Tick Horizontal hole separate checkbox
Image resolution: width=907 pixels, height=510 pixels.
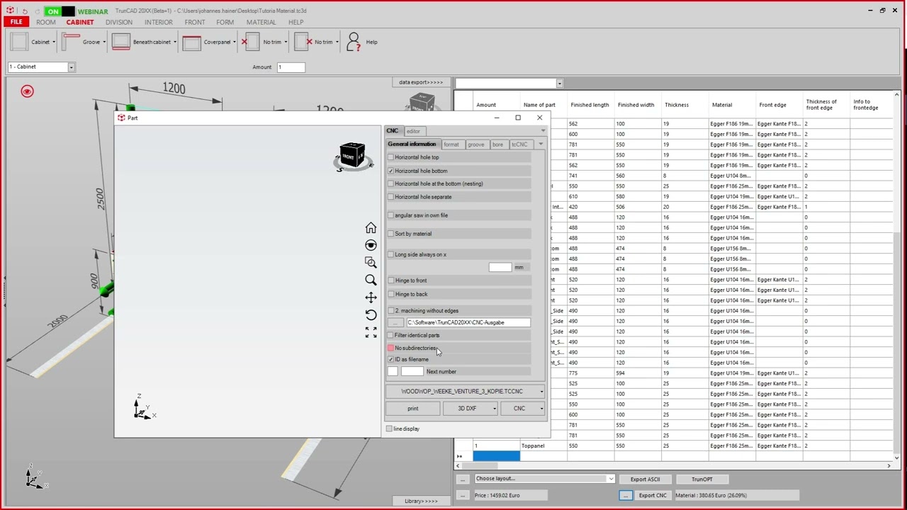pos(390,197)
